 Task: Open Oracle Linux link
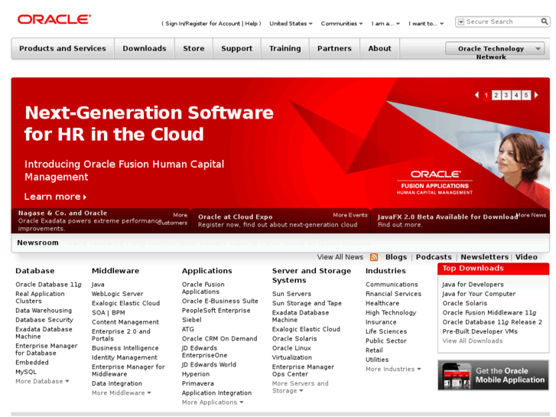[291, 348]
